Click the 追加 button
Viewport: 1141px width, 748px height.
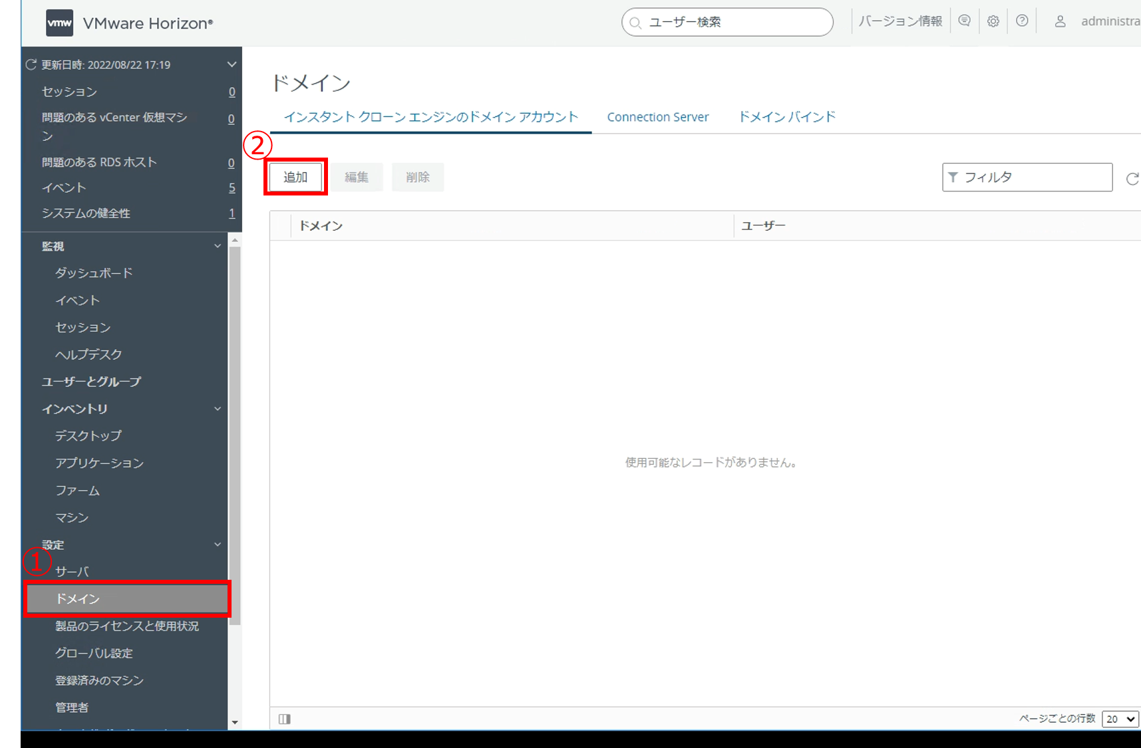tap(295, 177)
